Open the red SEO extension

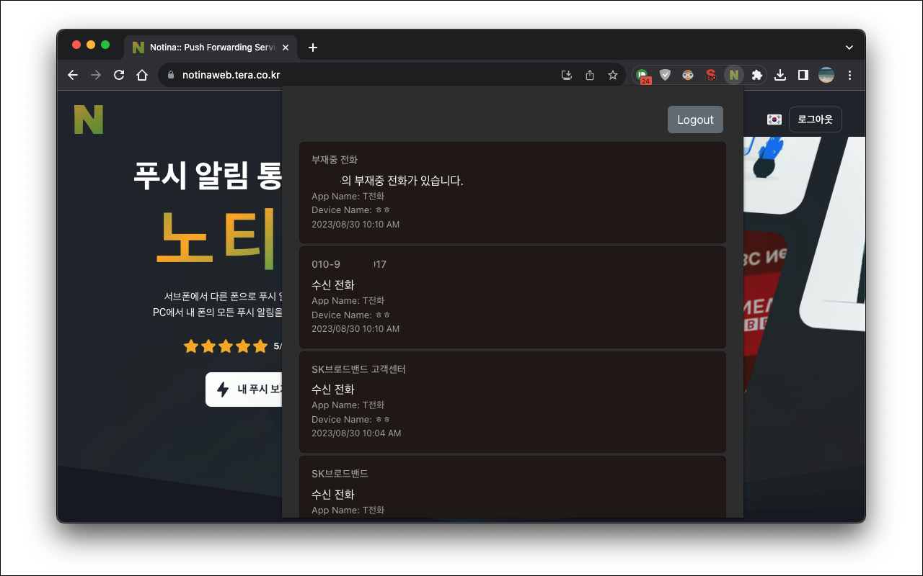pyautogui.click(x=711, y=75)
